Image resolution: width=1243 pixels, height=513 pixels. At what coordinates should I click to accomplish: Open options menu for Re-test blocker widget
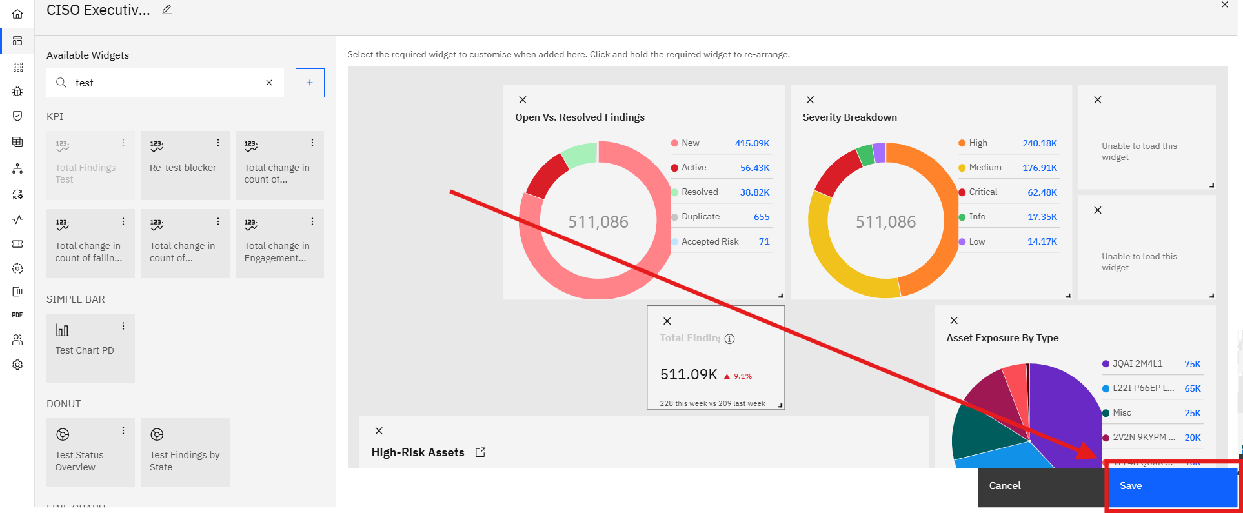(x=218, y=143)
